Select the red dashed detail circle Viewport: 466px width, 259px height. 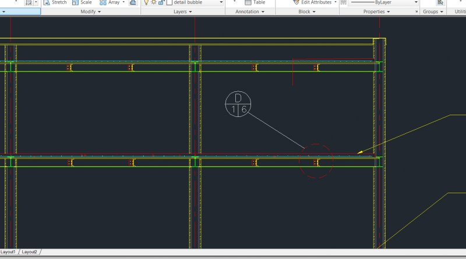pyautogui.click(x=316, y=161)
